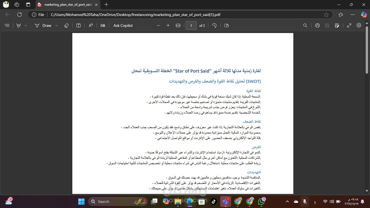Add this page to favorites star
370x208 pixels.
326,15
